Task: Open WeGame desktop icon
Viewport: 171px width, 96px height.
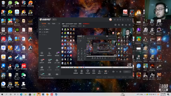Action: 30,13
